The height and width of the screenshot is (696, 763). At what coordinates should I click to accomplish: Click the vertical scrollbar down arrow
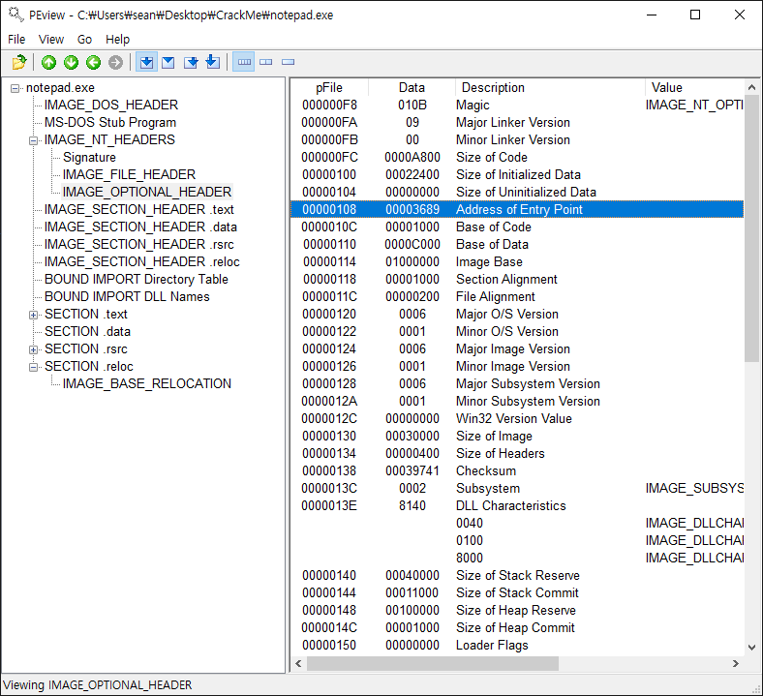click(751, 648)
